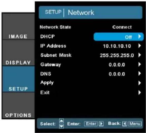Screen dimensions: 146x133
Task: Toggle the DHCP Off setting
Action: (119, 37)
